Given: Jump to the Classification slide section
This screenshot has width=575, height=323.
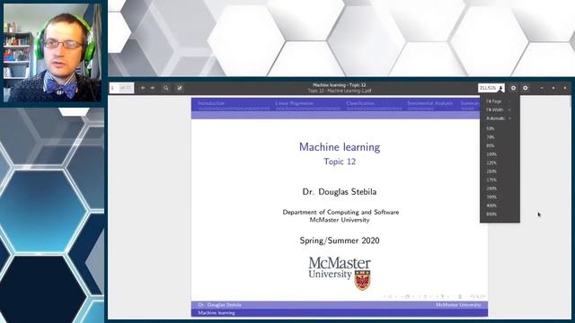Looking at the screenshot, I should point(360,103).
